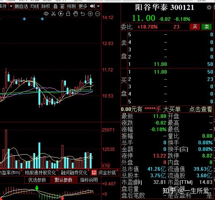Image resolution: width=215 pixels, height=200 pixels.
Task: Toggle the lock icon above chart
Action: tap(68, 14)
